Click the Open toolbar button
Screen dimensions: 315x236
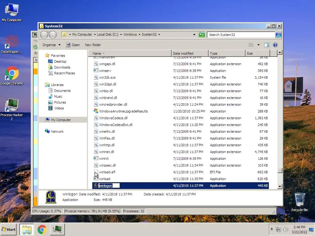[73, 45]
